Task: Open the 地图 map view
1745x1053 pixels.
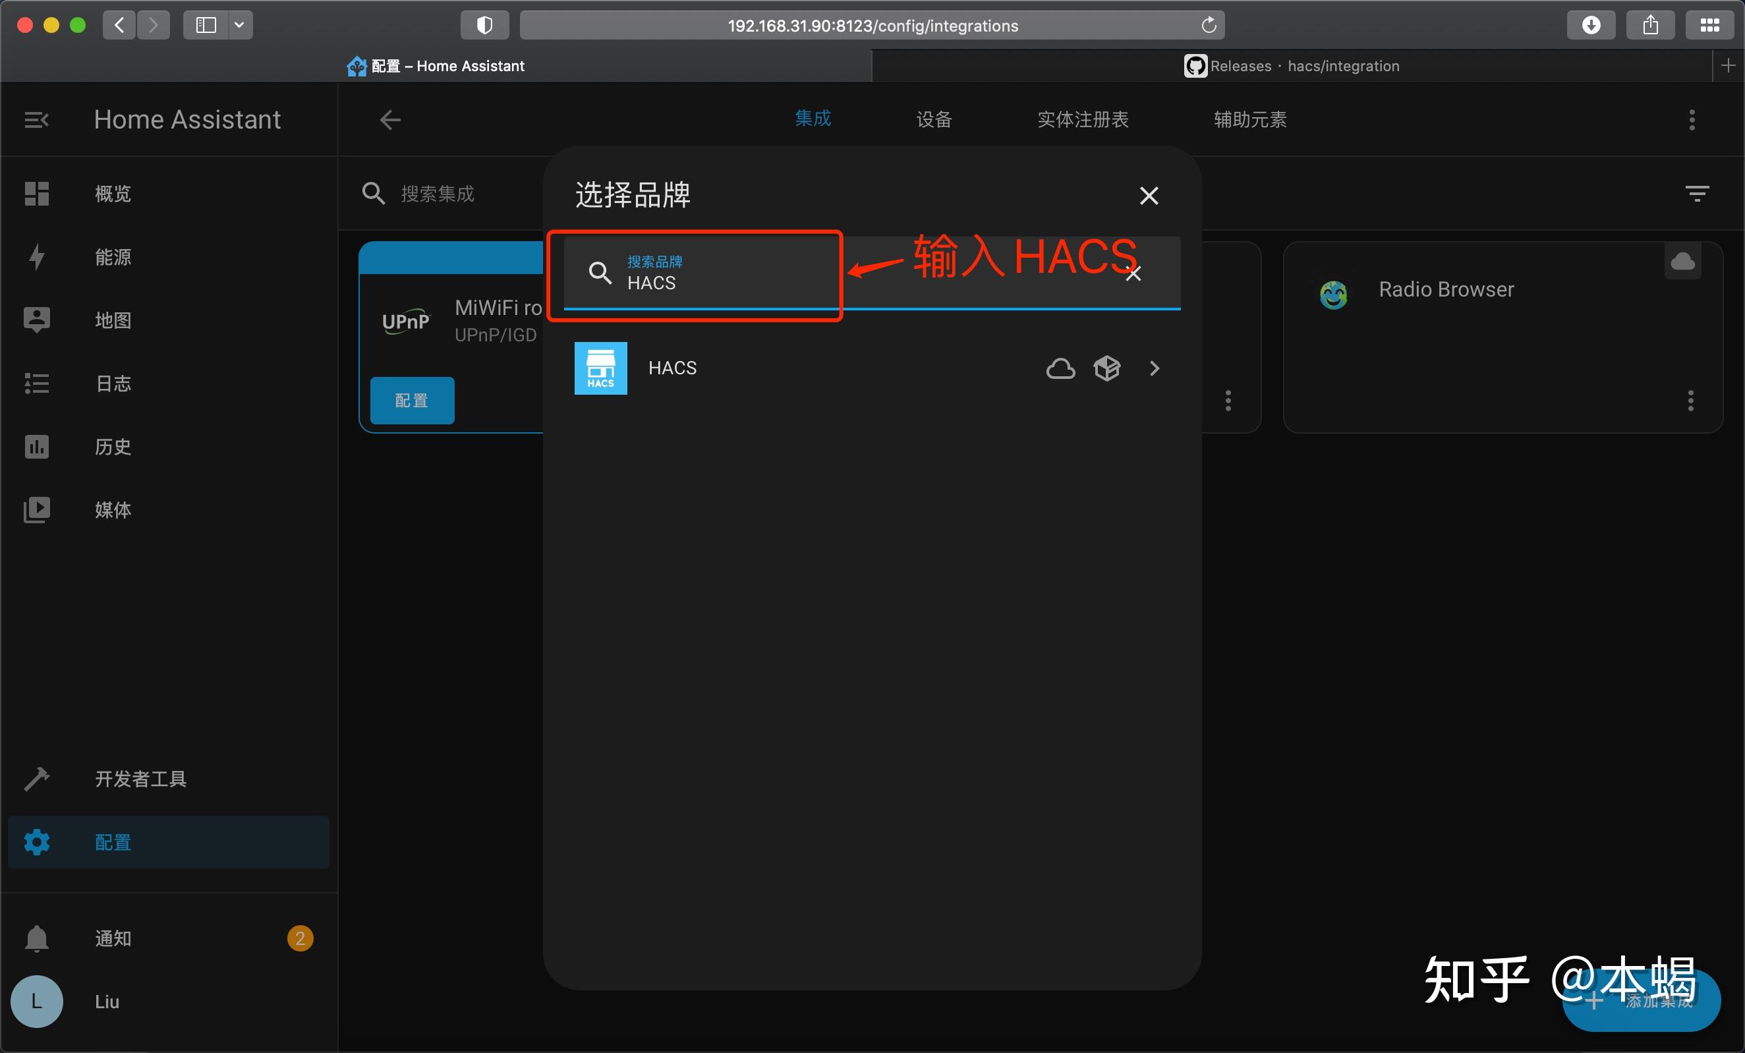Action: tap(112, 320)
